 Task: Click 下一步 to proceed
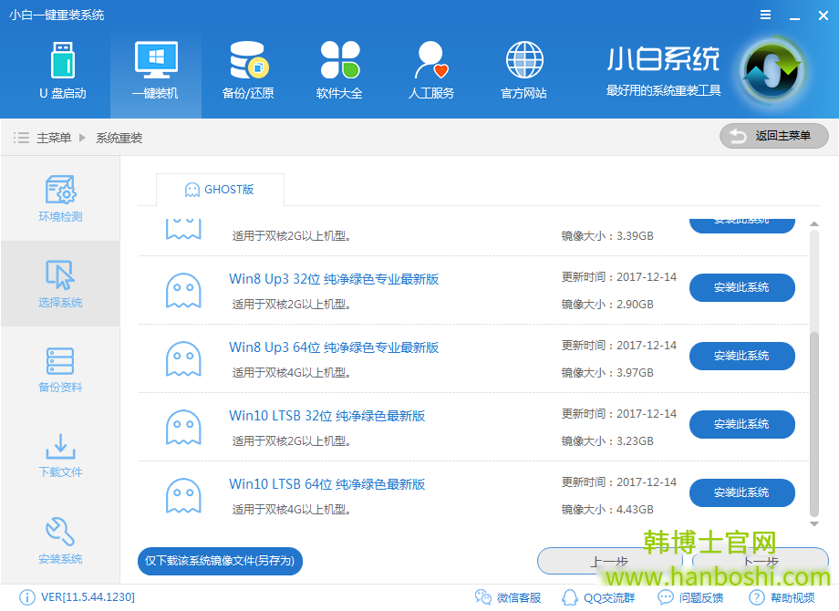click(760, 561)
